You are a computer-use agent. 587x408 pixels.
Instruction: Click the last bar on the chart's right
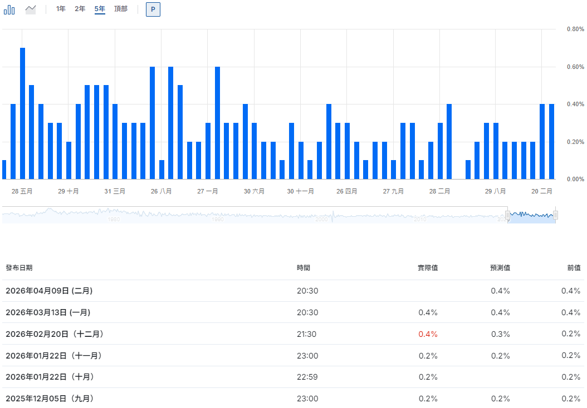[551, 141]
